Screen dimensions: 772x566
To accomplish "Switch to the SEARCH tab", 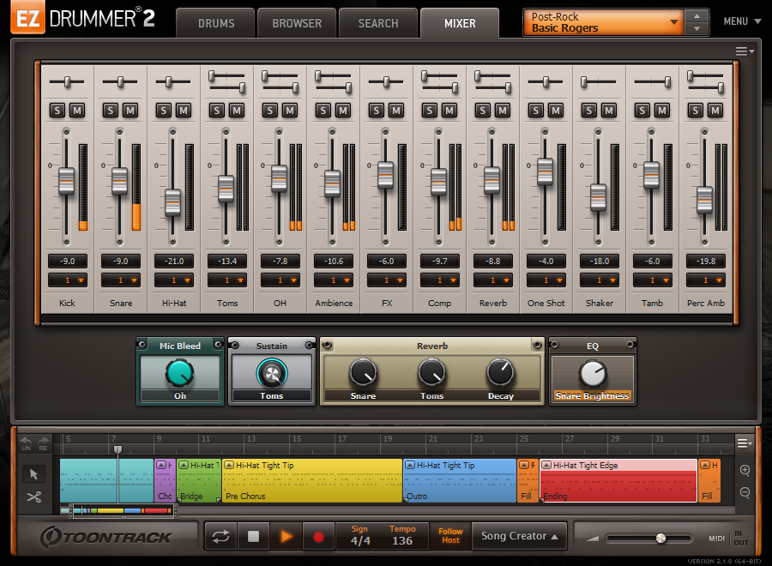I will coord(378,23).
